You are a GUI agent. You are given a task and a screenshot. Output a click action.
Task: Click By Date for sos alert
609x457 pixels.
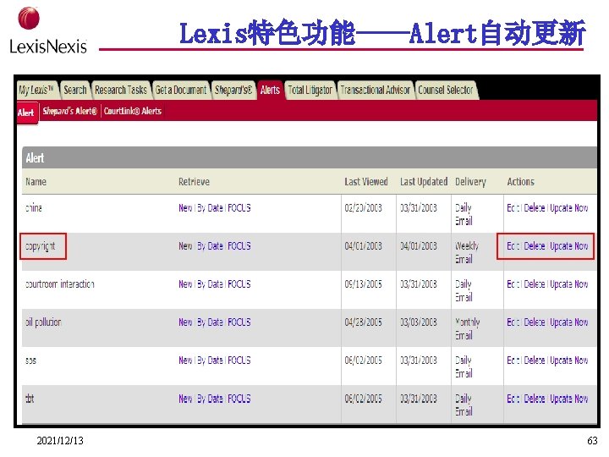pos(210,361)
